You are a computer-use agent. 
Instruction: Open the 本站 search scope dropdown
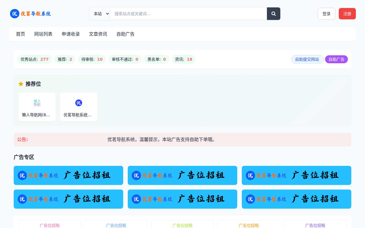pyautogui.click(x=100, y=13)
